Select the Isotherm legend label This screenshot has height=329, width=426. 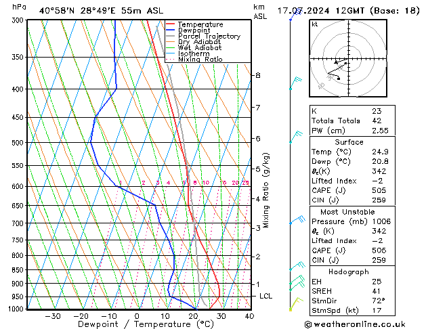coord(194,53)
